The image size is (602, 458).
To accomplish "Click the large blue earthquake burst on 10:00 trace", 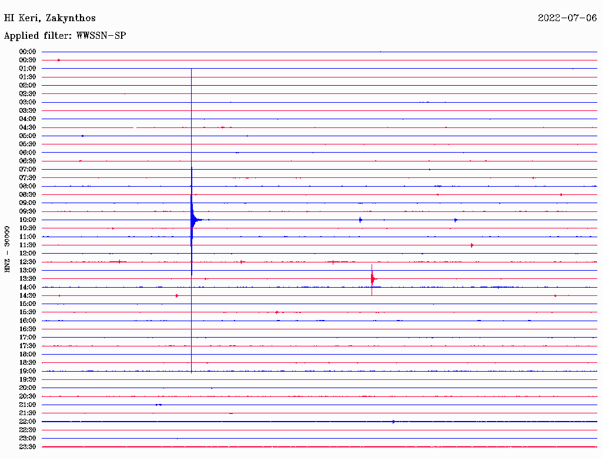I will [193, 220].
